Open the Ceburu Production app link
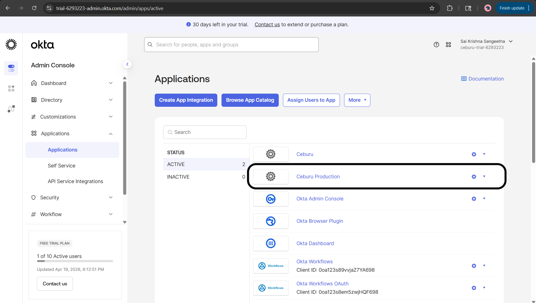 (x=318, y=177)
